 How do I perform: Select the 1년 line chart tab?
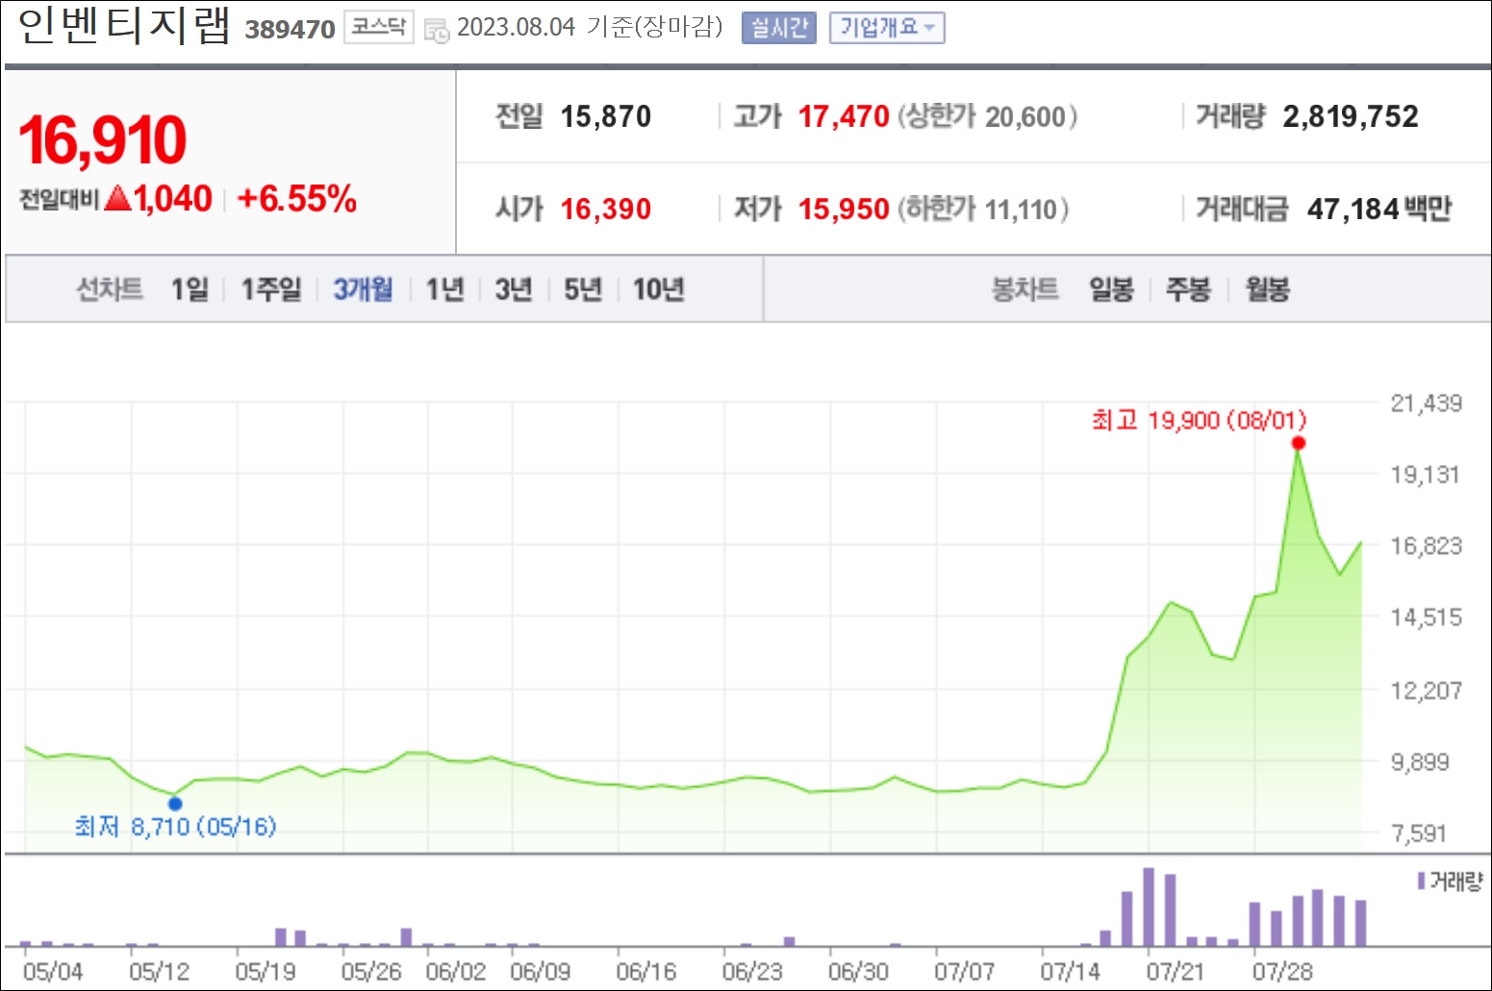(x=444, y=289)
